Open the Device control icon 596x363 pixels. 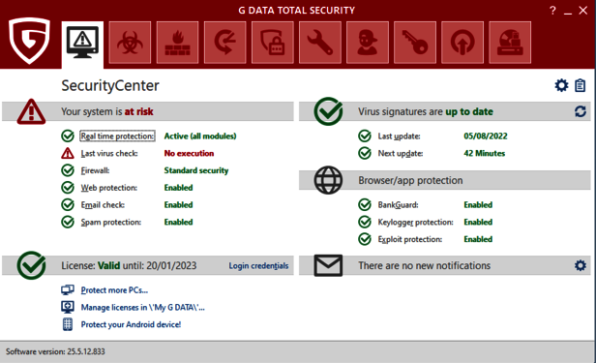click(510, 43)
